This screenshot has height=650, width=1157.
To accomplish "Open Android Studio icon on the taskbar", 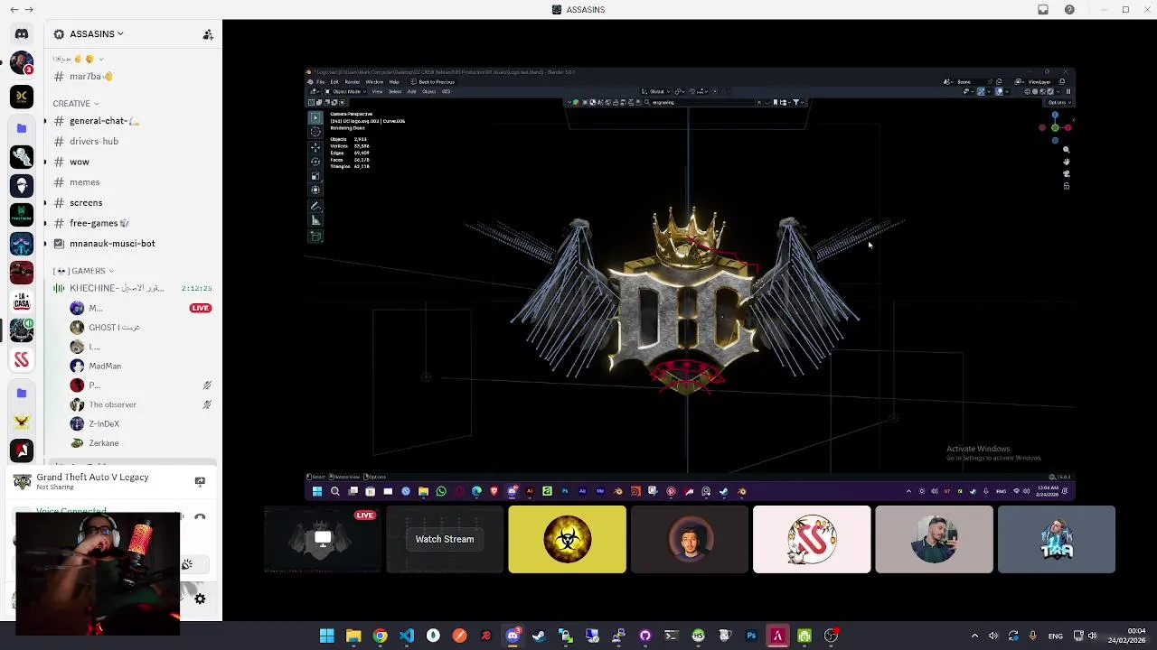I will click(804, 636).
